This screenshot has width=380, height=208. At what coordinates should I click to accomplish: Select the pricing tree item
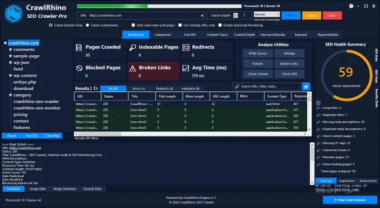[20, 114]
